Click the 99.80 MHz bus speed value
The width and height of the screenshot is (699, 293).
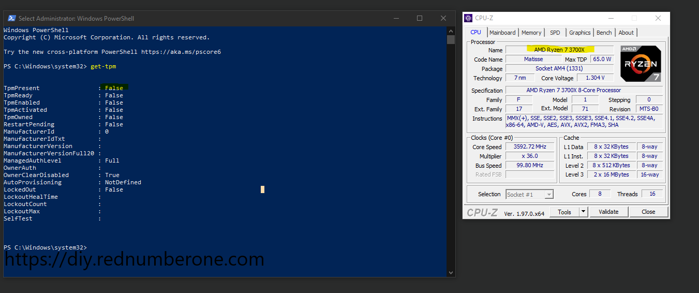[x=530, y=165]
